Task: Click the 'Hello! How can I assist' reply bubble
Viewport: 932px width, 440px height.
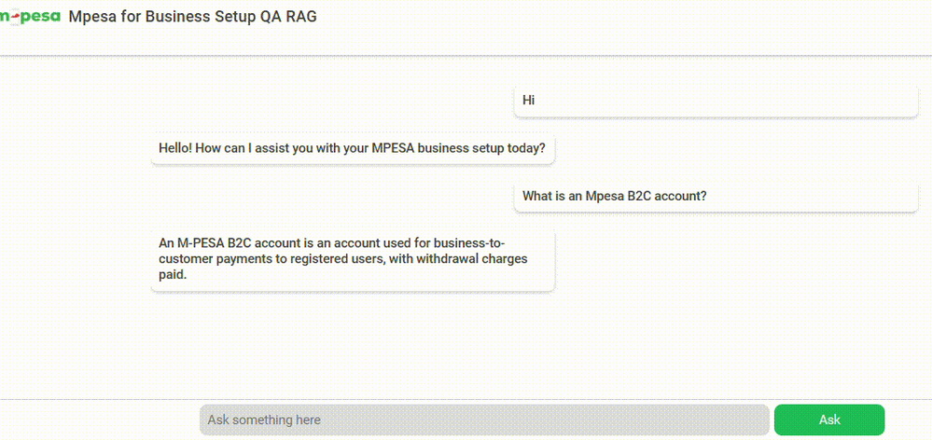Action: pyautogui.click(x=353, y=148)
